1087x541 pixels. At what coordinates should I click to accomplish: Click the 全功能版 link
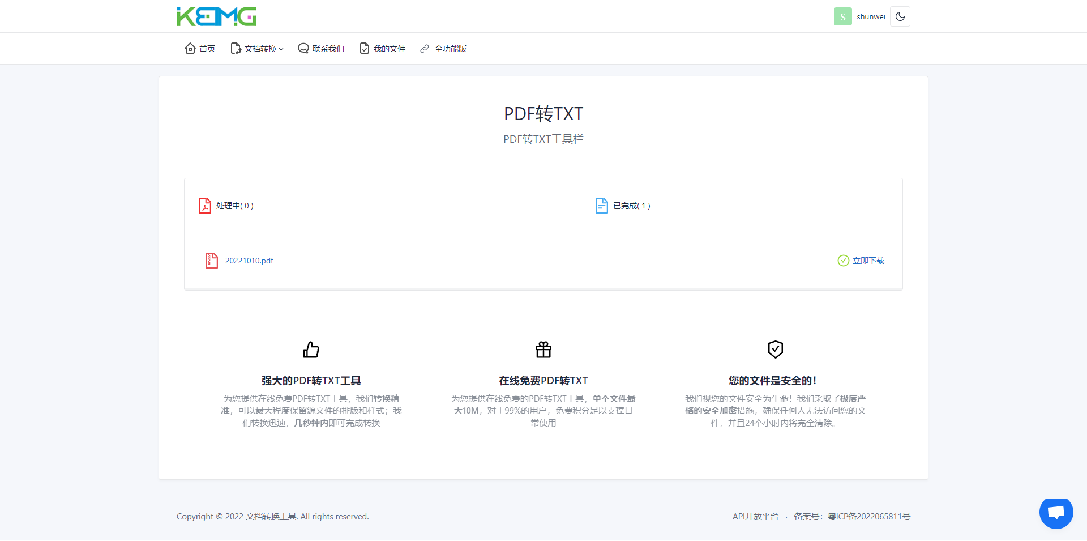point(443,49)
